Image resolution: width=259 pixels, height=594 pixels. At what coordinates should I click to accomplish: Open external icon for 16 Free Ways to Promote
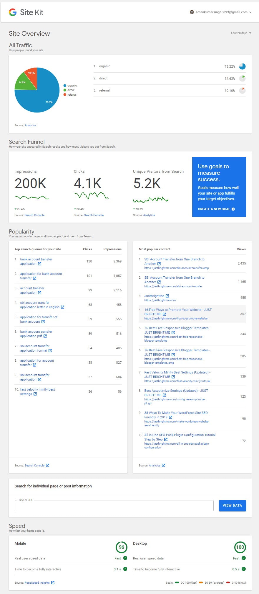(164, 314)
